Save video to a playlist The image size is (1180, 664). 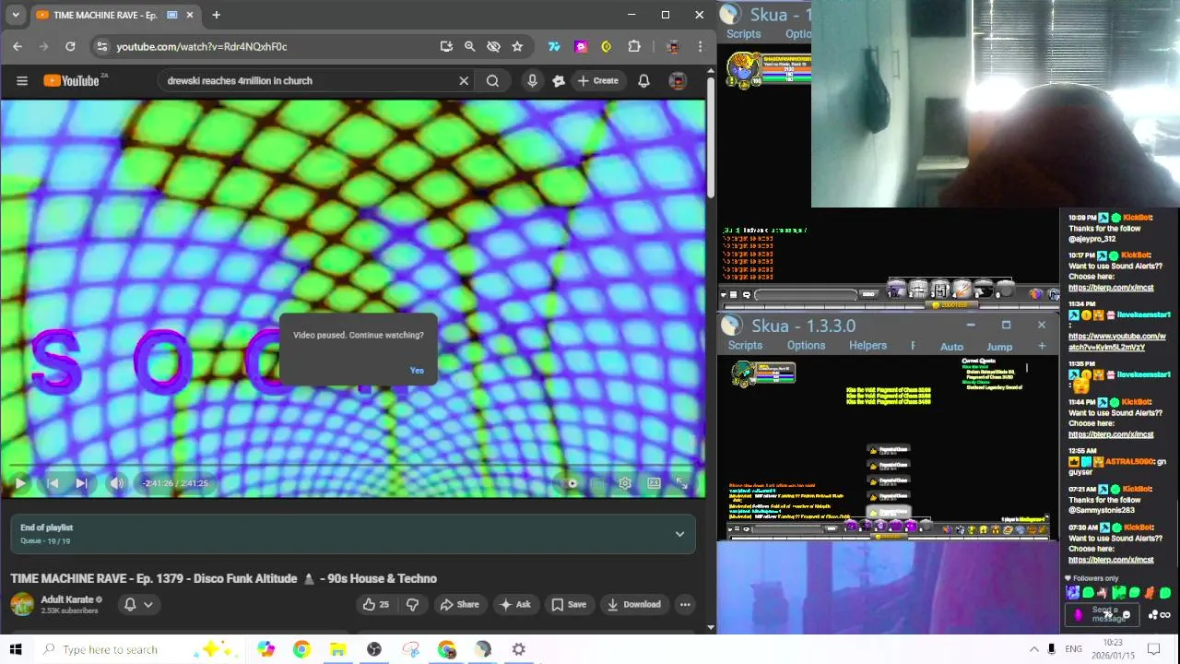[x=568, y=605]
